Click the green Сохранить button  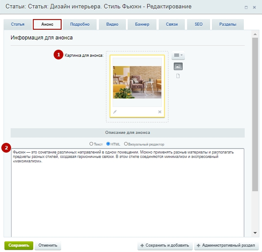[x=19, y=245]
